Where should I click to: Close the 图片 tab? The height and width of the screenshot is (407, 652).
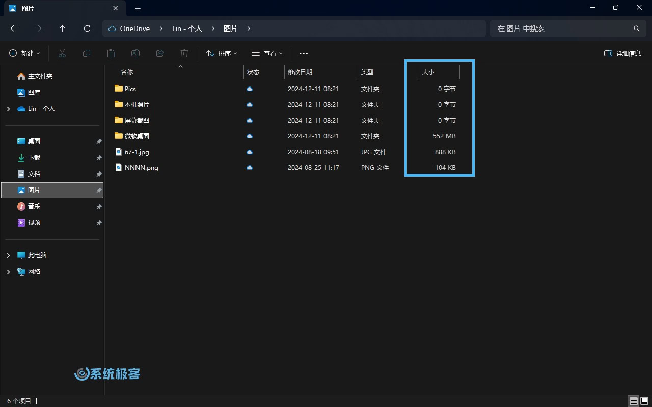(116, 8)
